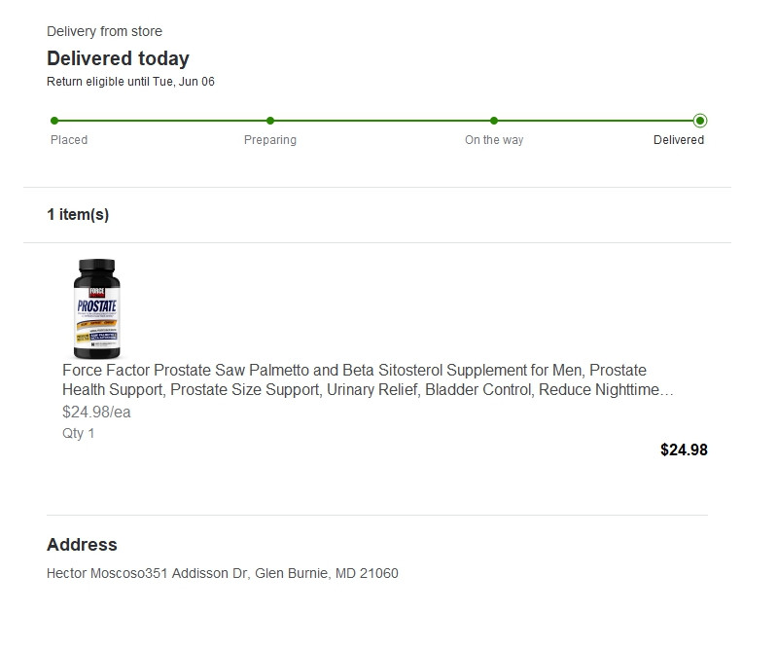
Task: Click the Placed step dot on tracker
Action: coord(54,121)
